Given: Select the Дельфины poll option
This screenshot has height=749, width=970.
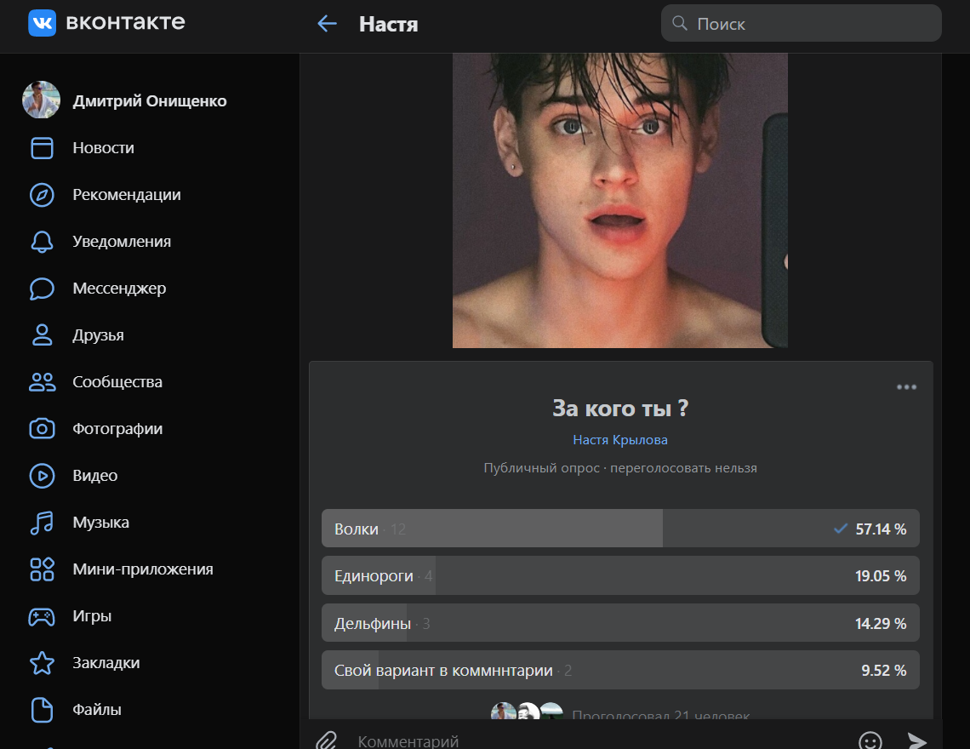Looking at the screenshot, I should pyautogui.click(x=619, y=622).
